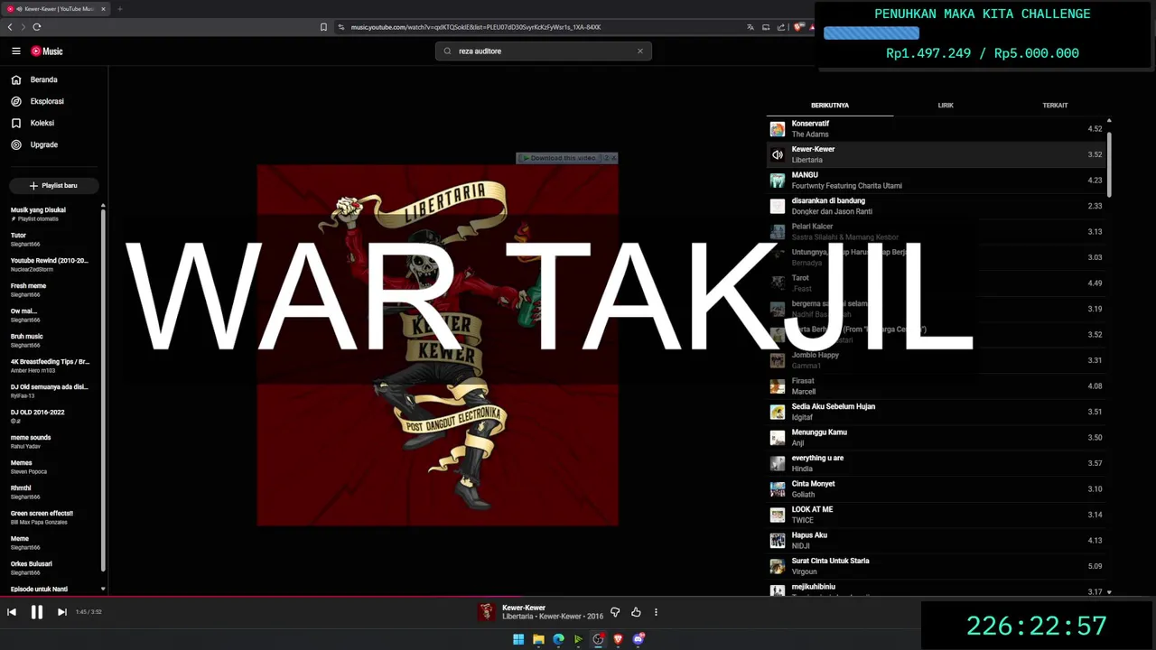
Task: Play Firasat by Marcell
Action: pyautogui.click(x=937, y=386)
